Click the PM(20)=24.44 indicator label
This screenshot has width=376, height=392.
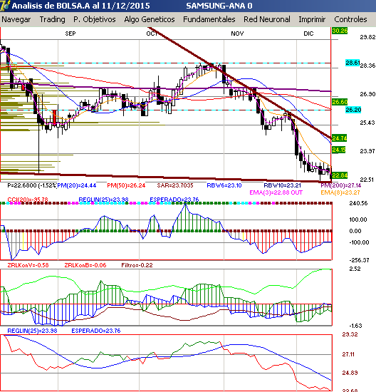77,185
